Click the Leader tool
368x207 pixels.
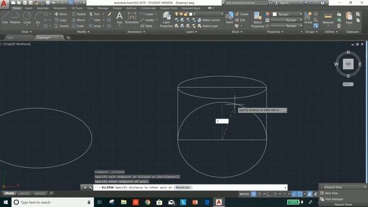coord(147,20)
